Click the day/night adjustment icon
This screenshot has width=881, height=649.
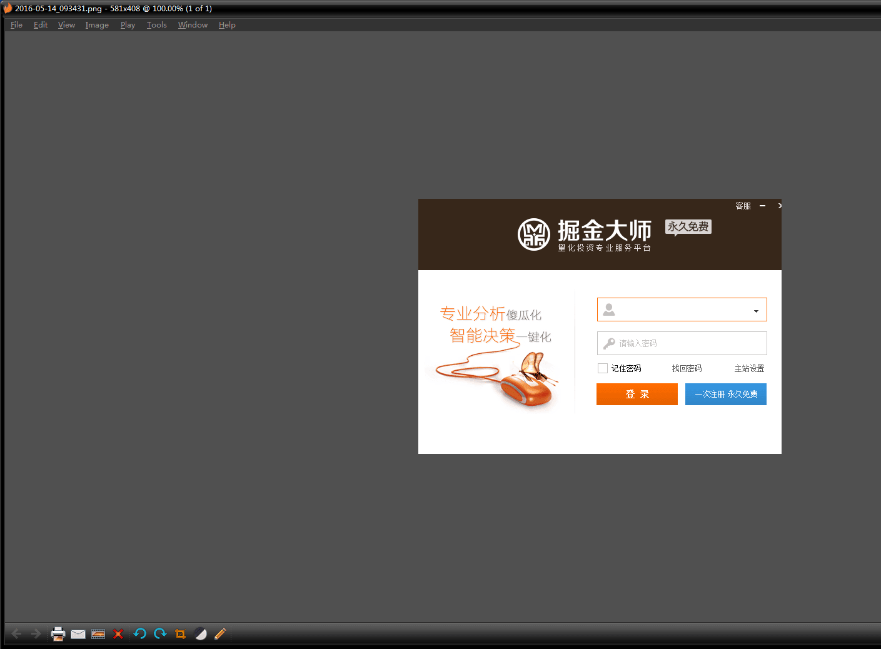pos(200,633)
